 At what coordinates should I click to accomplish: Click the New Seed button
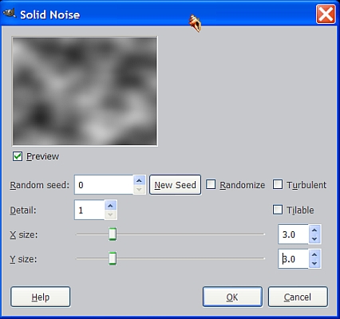[x=175, y=185]
